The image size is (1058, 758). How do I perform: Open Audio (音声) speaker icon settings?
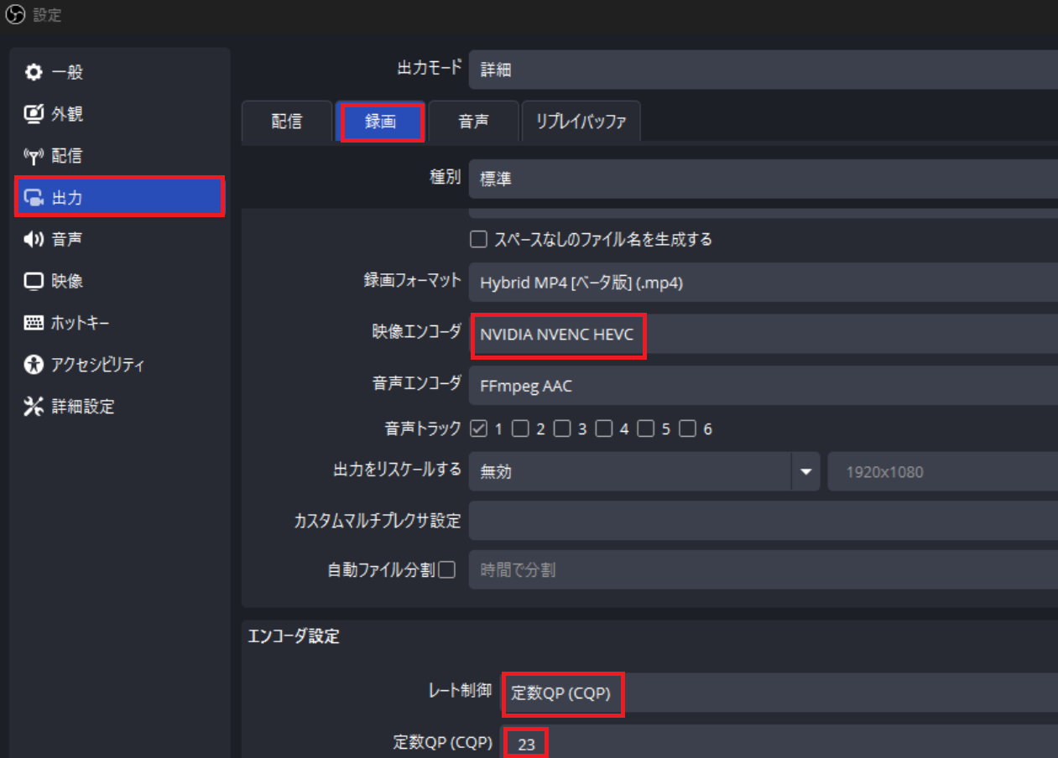34,240
